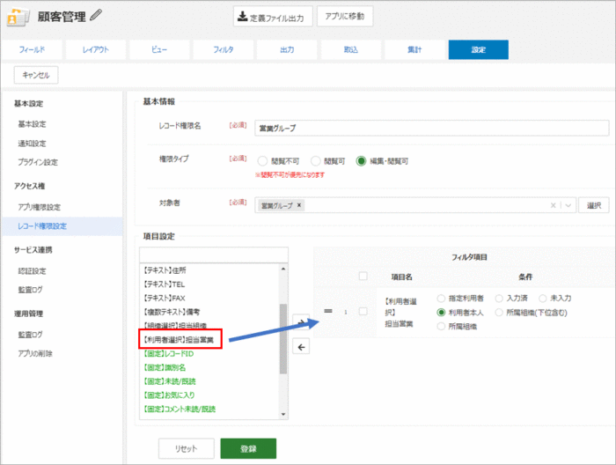
Task: Click the 項目設定 search input field
Action: 214,255
